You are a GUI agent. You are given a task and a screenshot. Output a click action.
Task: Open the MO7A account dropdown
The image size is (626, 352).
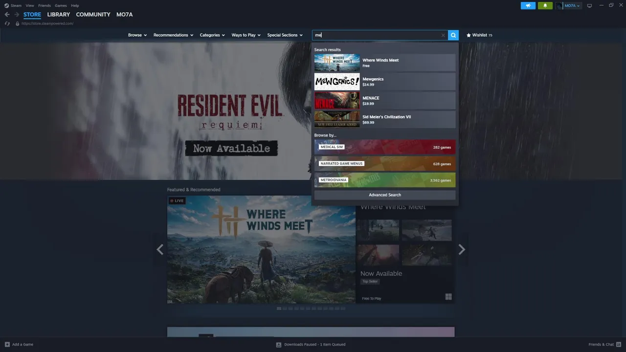(572, 6)
